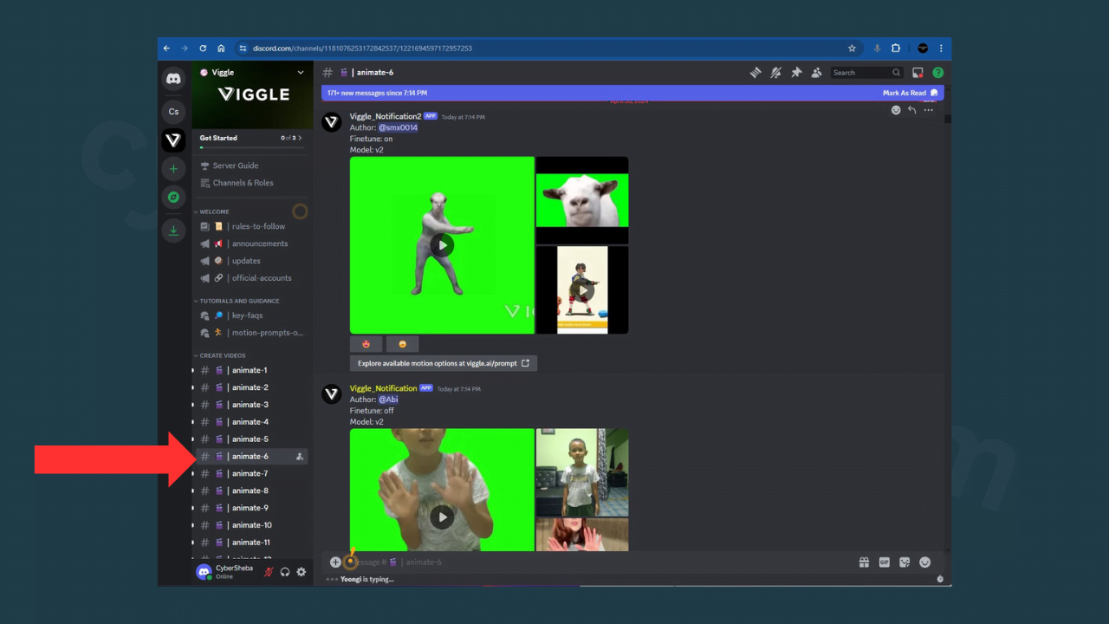
Task: Toggle headphones deafen in user panel
Action: click(x=285, y=572)
